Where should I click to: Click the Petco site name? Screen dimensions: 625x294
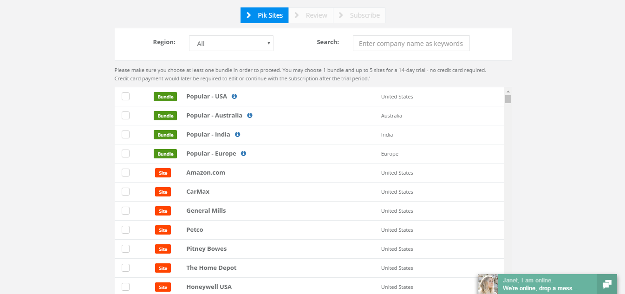[x=195, y=229]
